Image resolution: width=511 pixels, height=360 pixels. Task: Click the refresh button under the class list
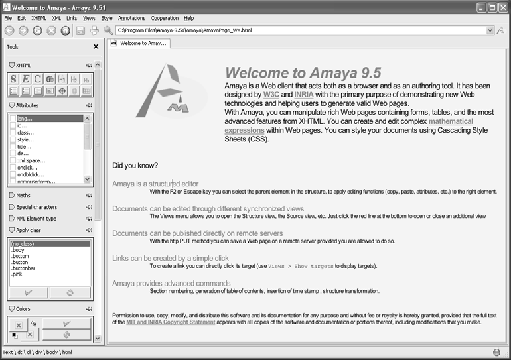point(70,293)
